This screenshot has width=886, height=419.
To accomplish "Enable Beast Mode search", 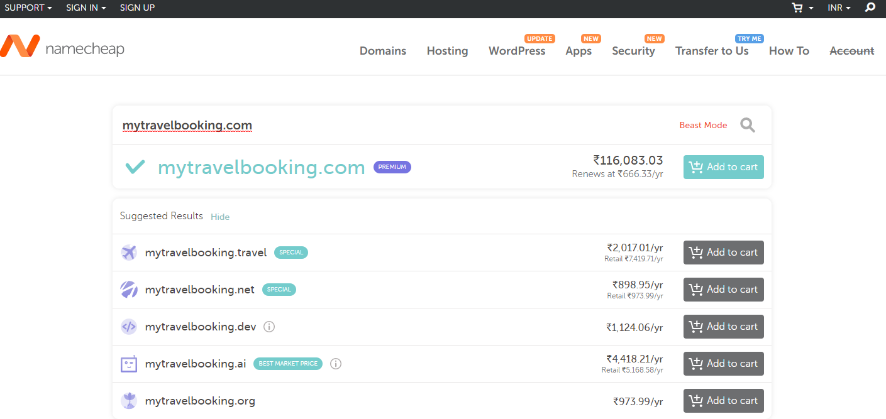I will point(703,126).
